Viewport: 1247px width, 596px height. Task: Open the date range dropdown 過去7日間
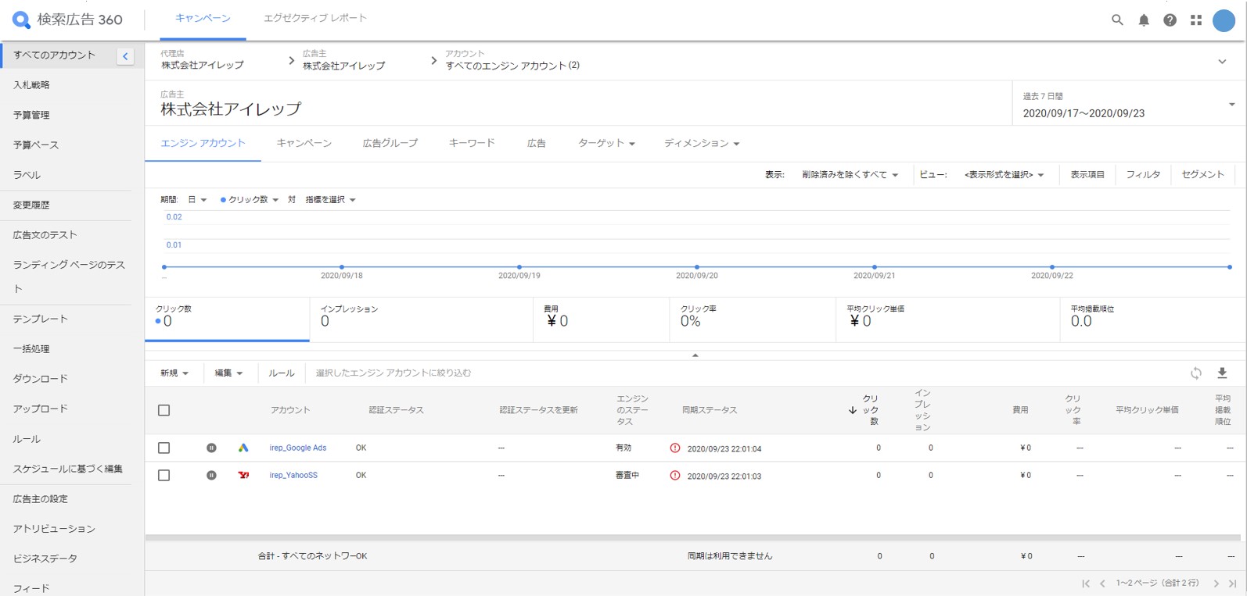click(1128, 105)
